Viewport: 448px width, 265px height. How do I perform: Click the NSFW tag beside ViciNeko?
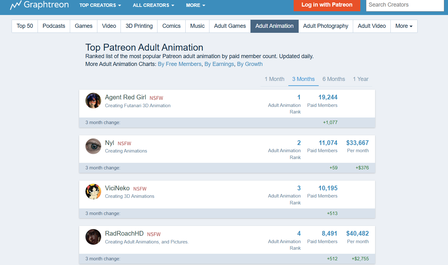coord(140,189)
